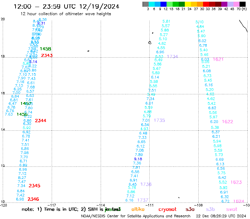The image size is (250, 219).
Task: Click the -117 longitude axis label
Action: point(52,205)
